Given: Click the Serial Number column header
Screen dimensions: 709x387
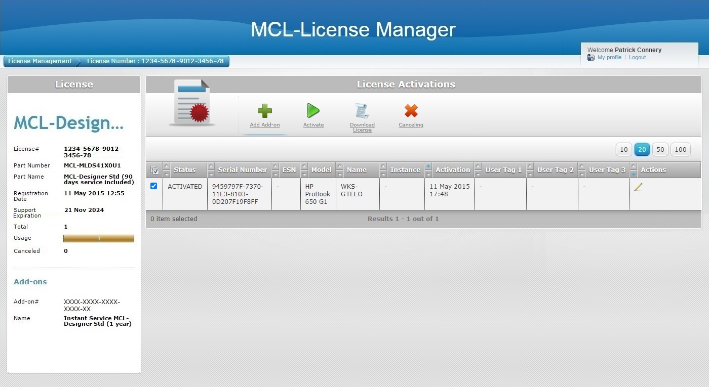Looking at the screenshot, I should pos(243,170).
